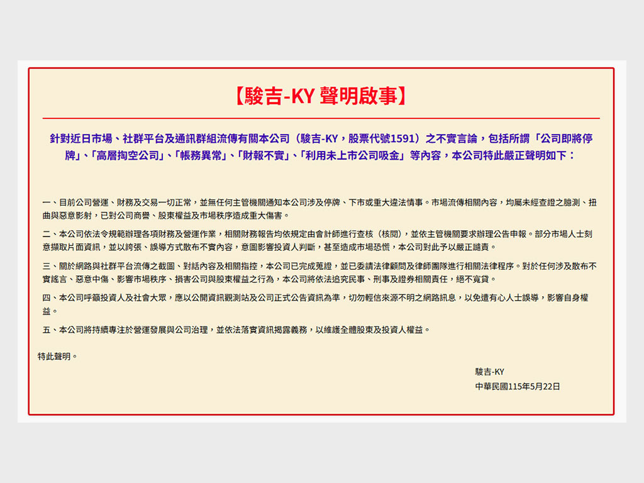
Task: Click paragraph 四、本公司呼籲投資人及社會大眾
Action: coord(316,304)
